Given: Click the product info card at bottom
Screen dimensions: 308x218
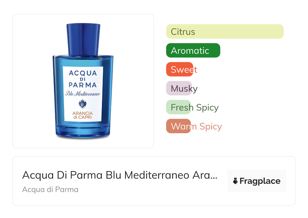Looking at the screenshot, I should point(154,181).
